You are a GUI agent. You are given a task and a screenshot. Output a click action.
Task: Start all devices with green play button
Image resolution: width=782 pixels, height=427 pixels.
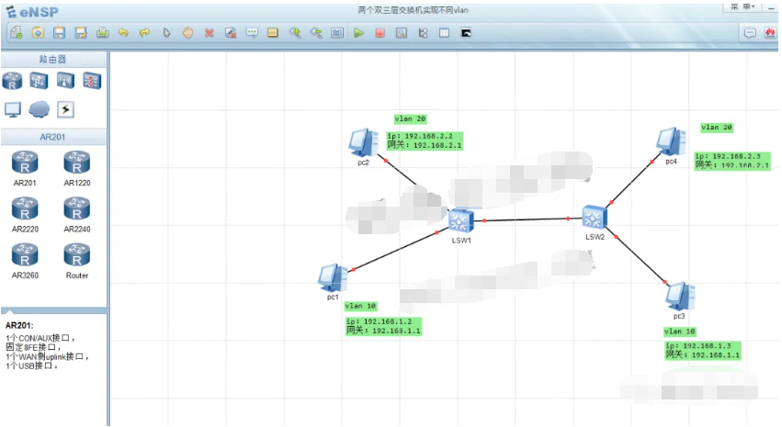click(x=358, y=33)
